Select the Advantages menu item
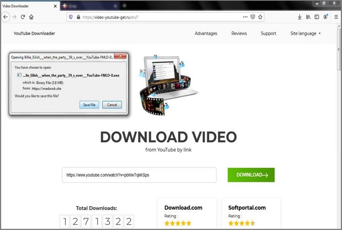 [x=206, y=34]
